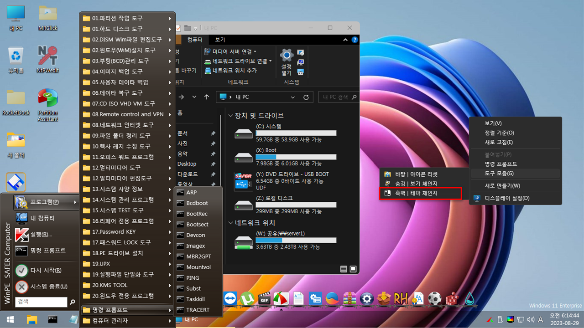Open the text document dock icon

pyautogui.click(x=298, y=298)
